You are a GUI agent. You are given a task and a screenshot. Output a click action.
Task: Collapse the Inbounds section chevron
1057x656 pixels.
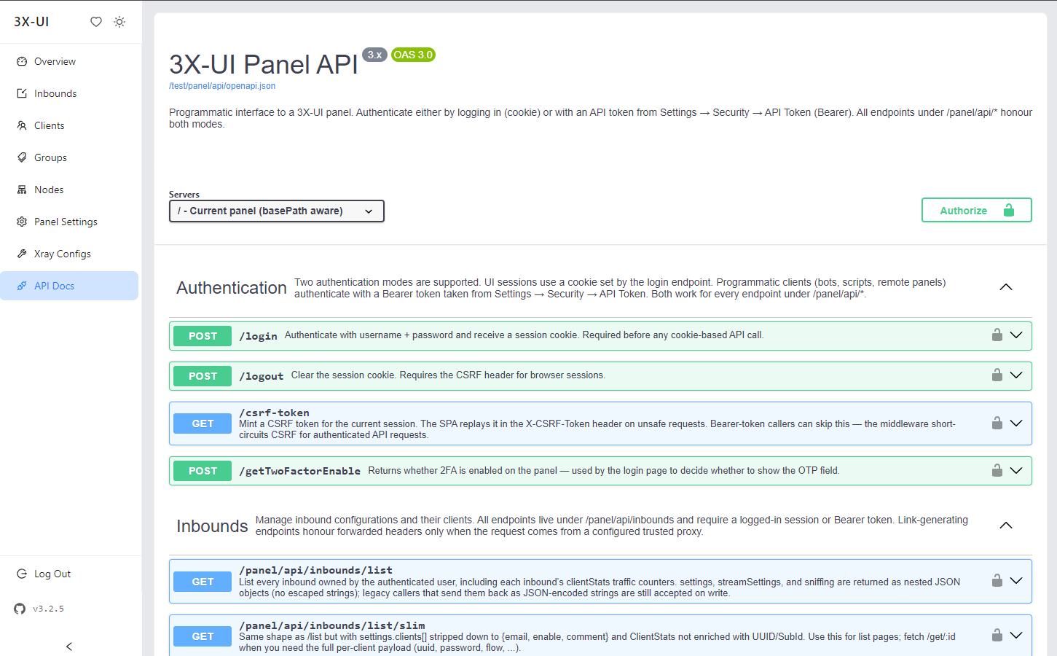coord(1006,526)
